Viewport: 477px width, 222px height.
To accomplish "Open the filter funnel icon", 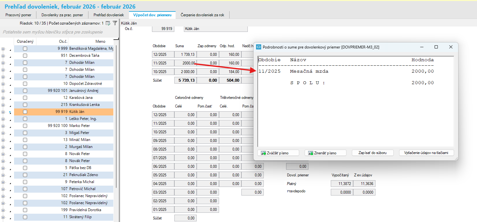I will click(x=115, y=23).
